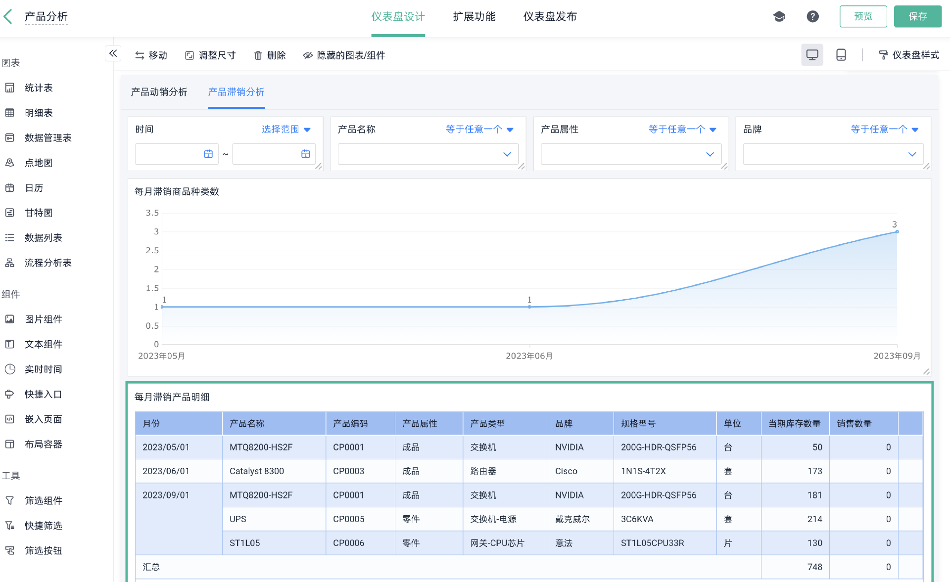Open the start date calendar picker
Image resolution: width=950 pixels, height=582 pixels.
click(208, 154)
